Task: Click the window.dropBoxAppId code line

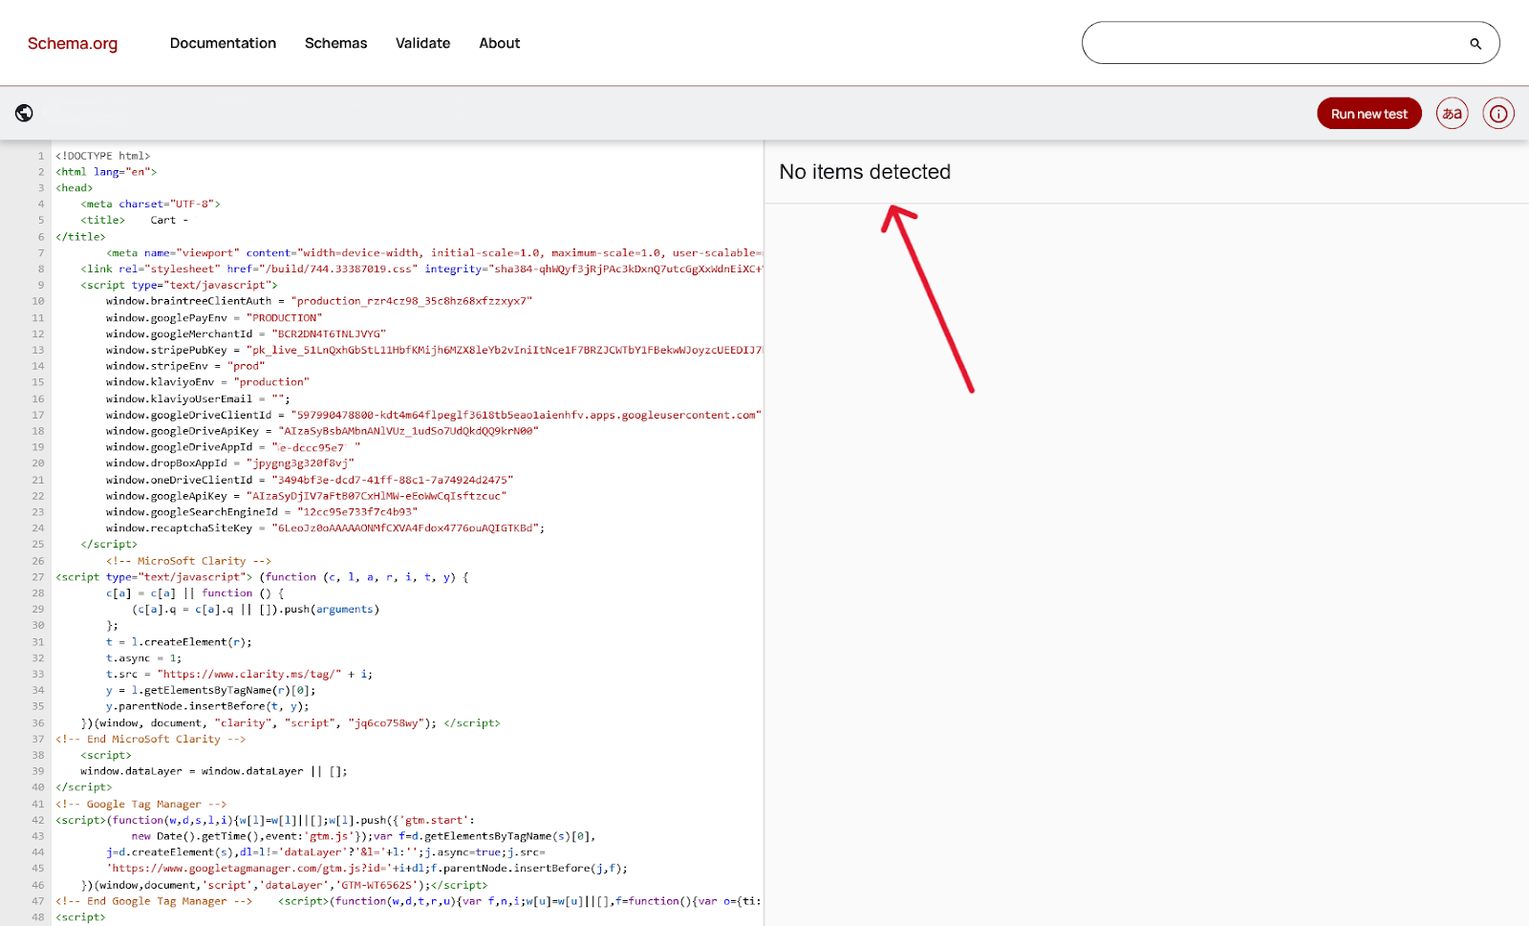Action: tap(230, 463)
